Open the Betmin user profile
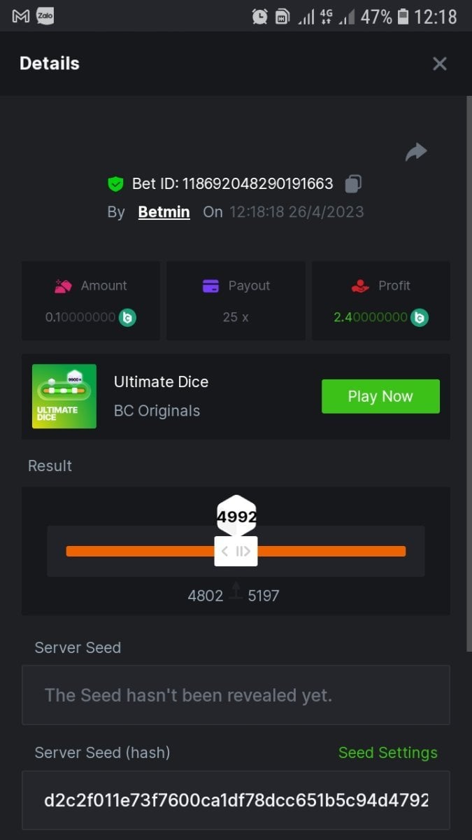Viewport: 472px width, 840px height. point(164,211)
